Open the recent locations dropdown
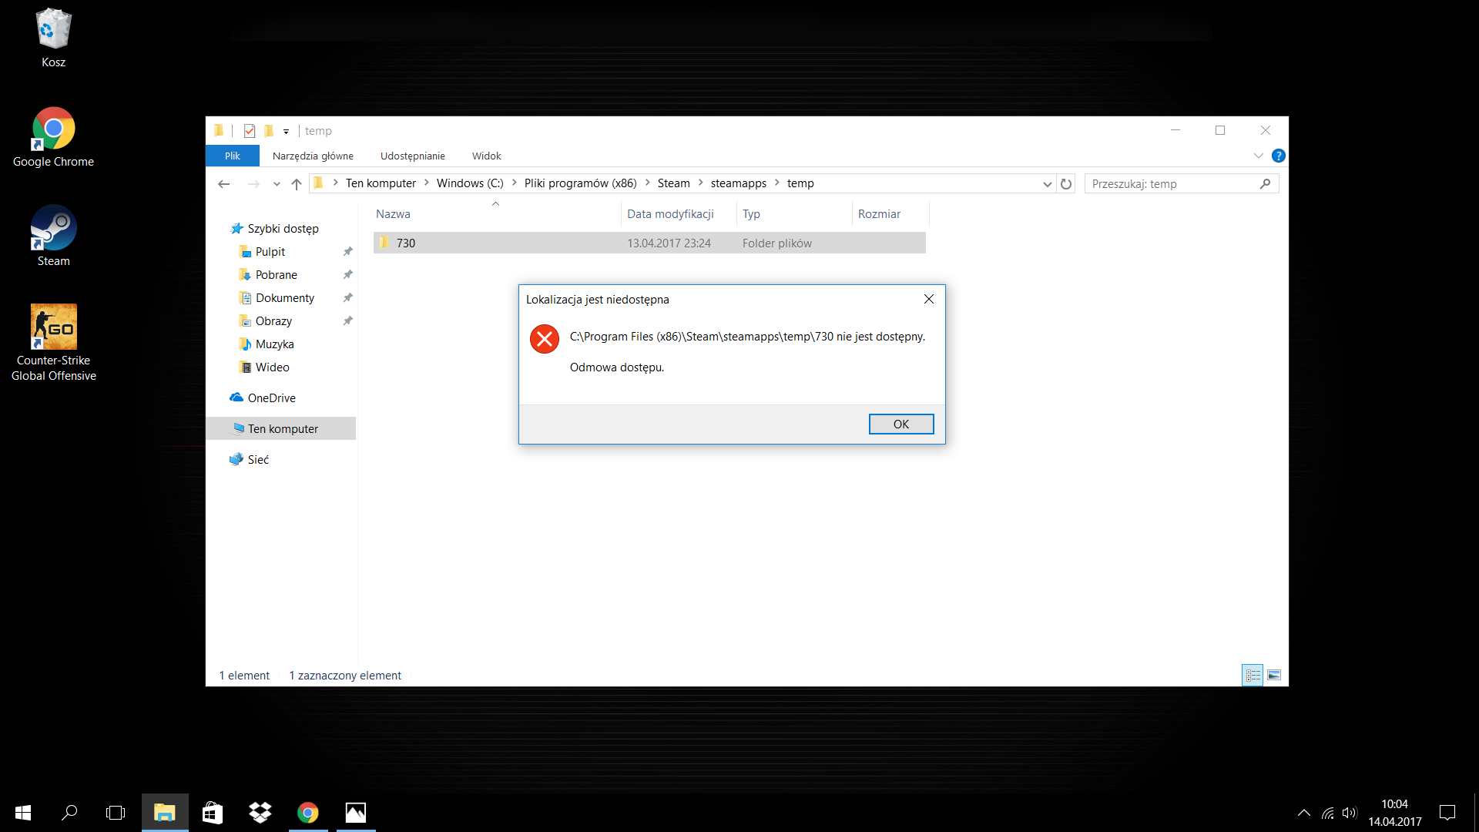Viewport: 1479px width, 832px height. click(277, 184)
